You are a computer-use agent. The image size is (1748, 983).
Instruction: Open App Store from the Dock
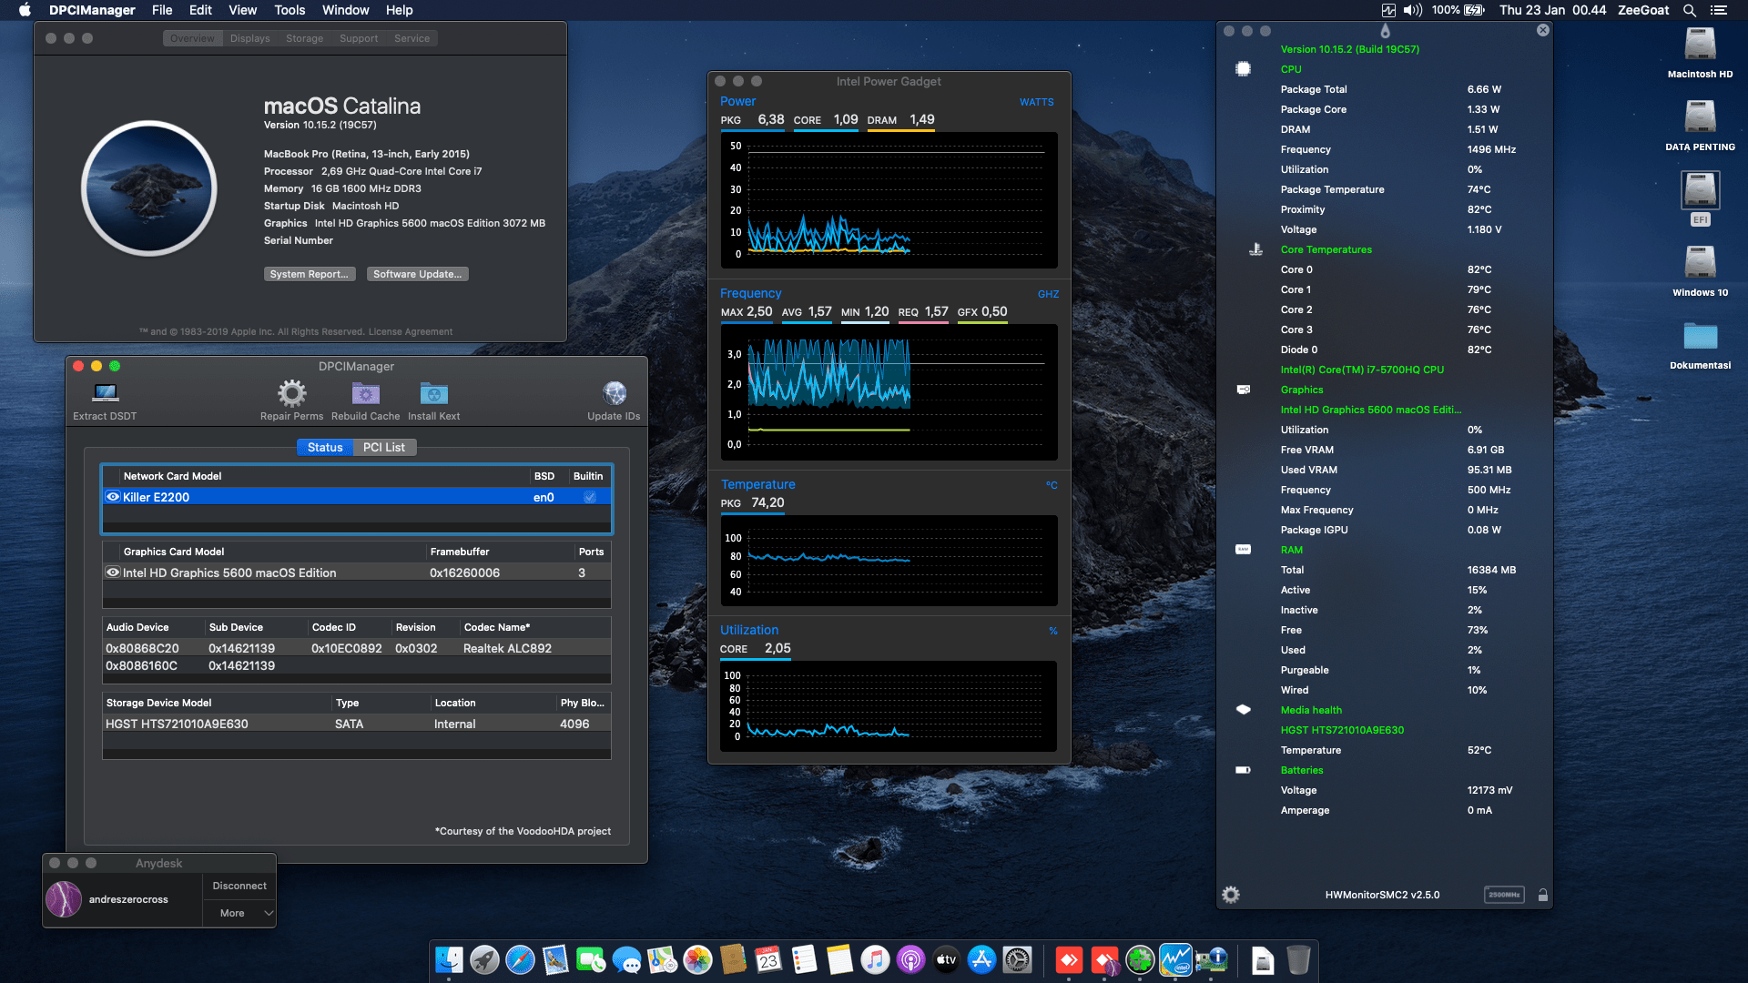point(981,959)
